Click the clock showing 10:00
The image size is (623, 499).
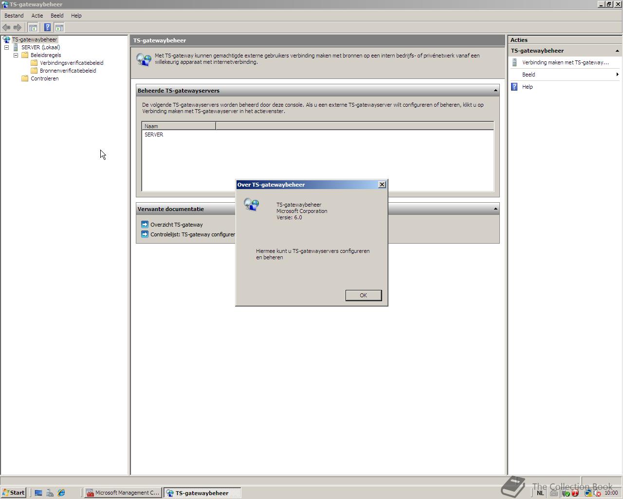click(x=611, y=493)
